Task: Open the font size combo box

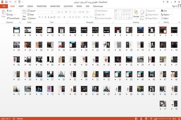Action: point(55,12)
